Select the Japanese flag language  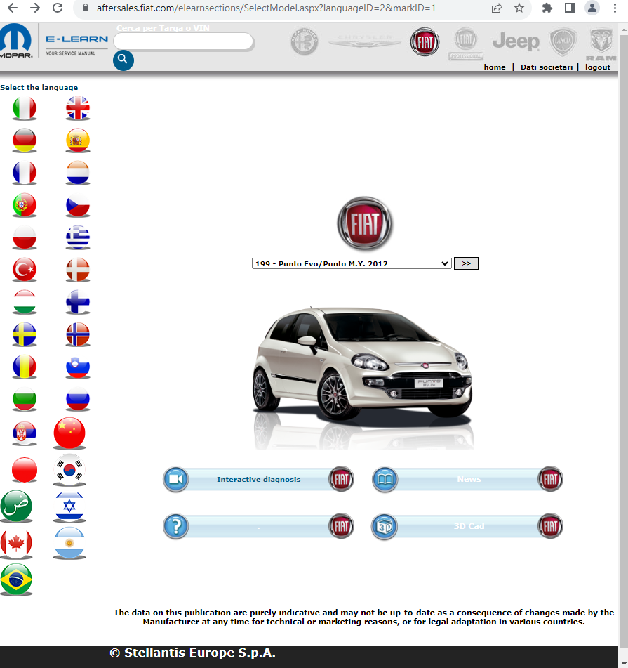pyautogui.click(x=25, y=470)
